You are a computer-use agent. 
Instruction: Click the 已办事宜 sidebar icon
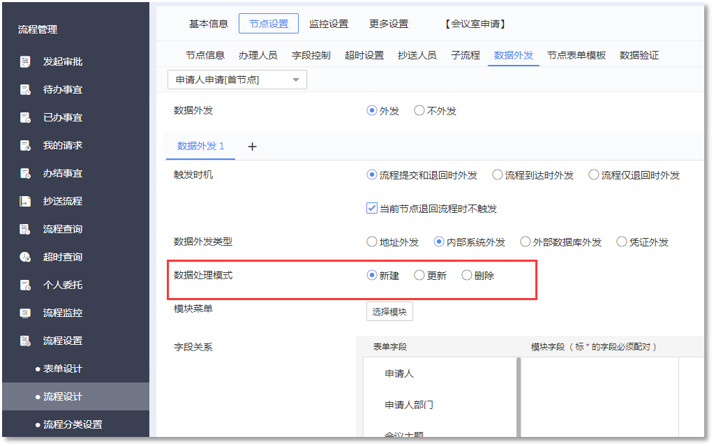(25, 117)
